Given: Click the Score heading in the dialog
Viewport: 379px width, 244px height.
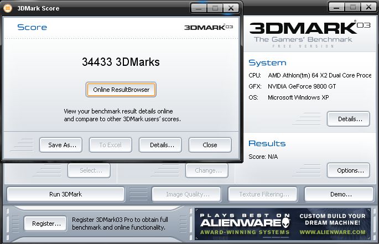Looking at the screenshot, I should (32, 27).
